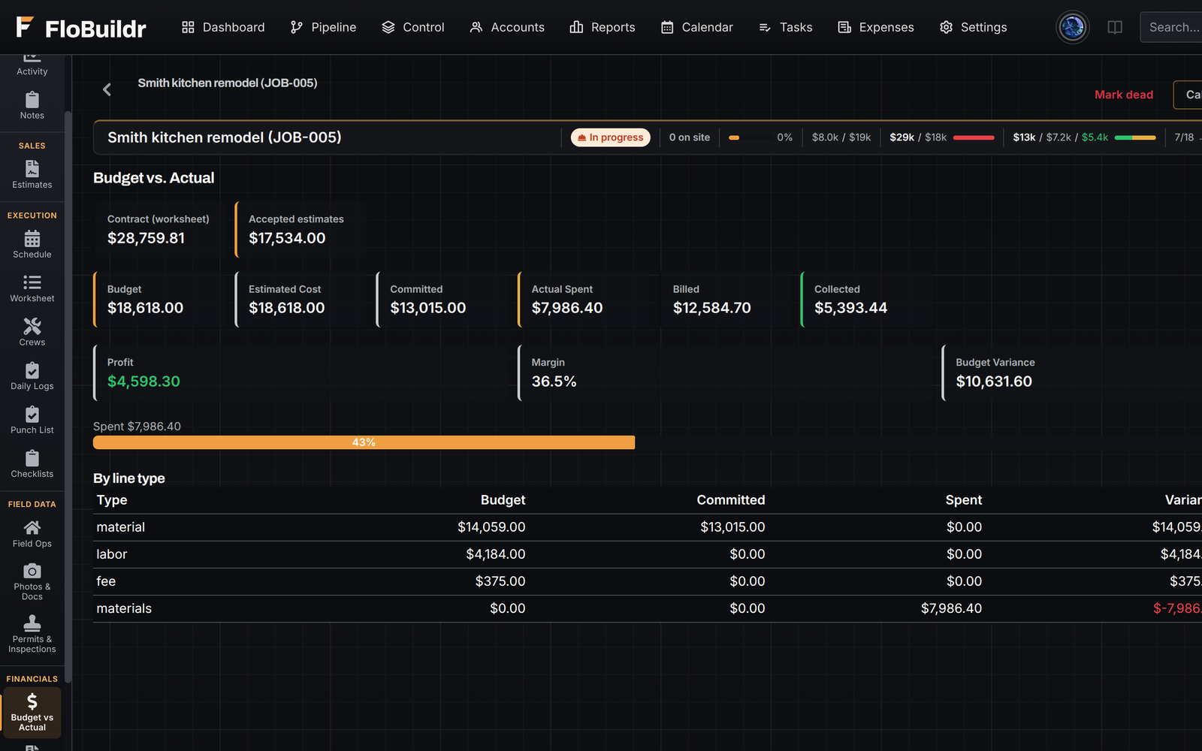
Task: Open Field Ops house icon
Action: click(32, 533)
